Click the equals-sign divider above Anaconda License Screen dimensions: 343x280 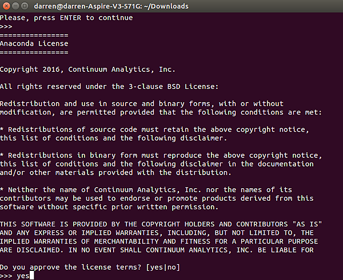[x=34, y=35]
